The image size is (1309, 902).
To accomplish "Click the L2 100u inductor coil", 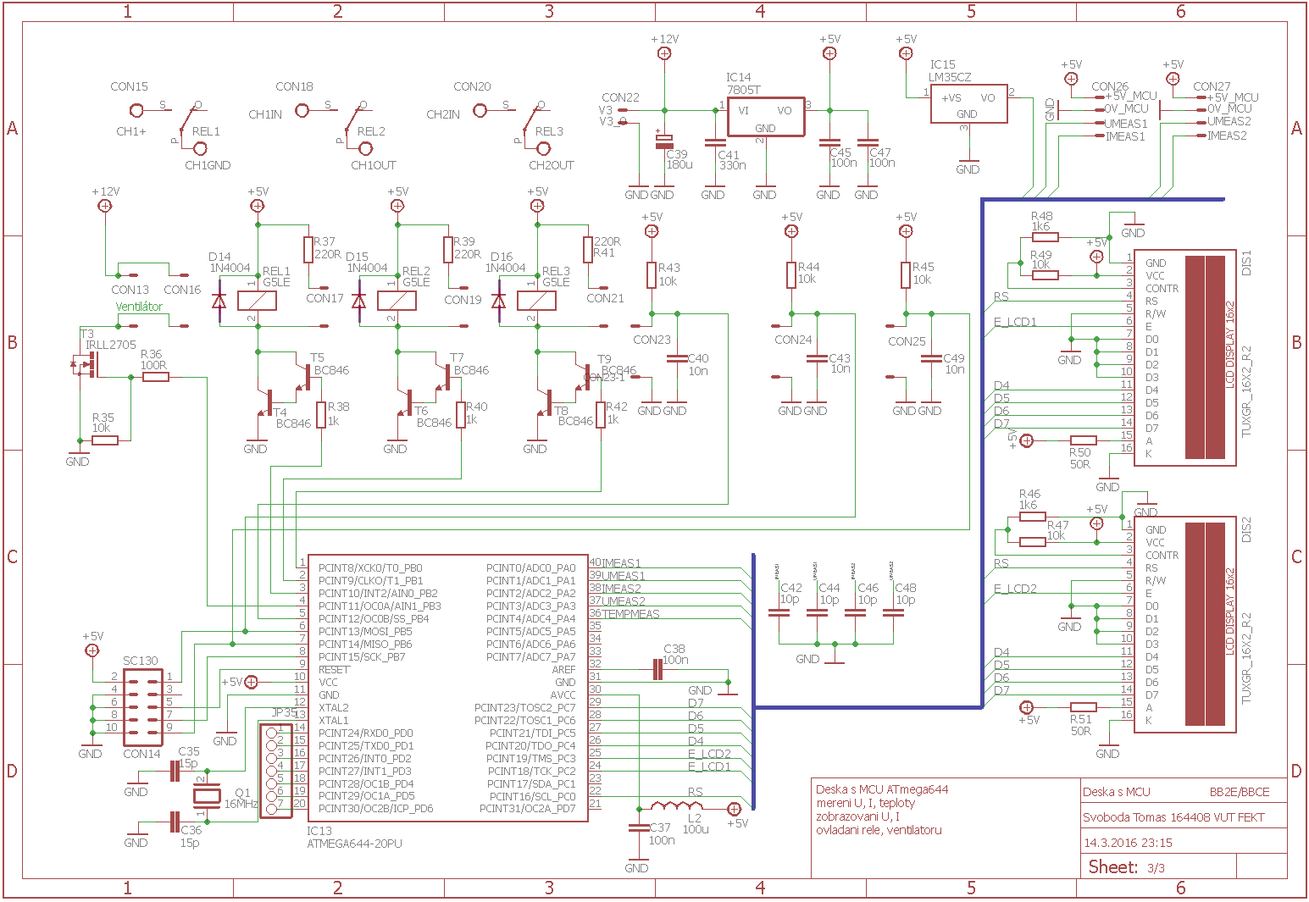I will pos(675,807).
